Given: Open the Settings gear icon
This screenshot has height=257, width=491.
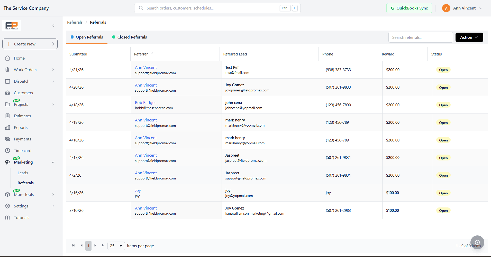Looking at the screenshot, I should pos(8,206).
